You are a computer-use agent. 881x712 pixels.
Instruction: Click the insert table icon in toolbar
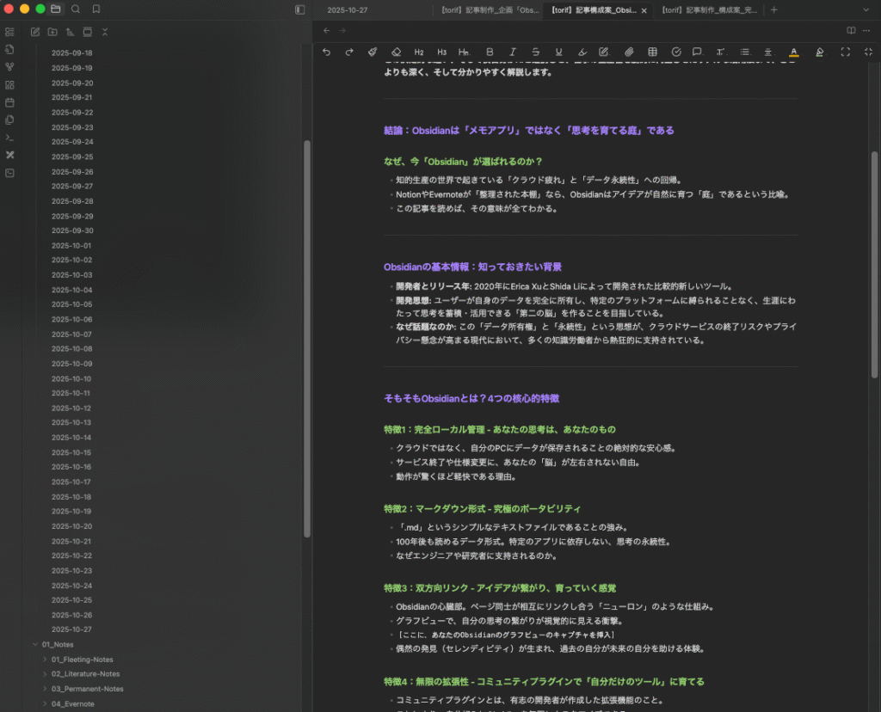coord(652,52)
